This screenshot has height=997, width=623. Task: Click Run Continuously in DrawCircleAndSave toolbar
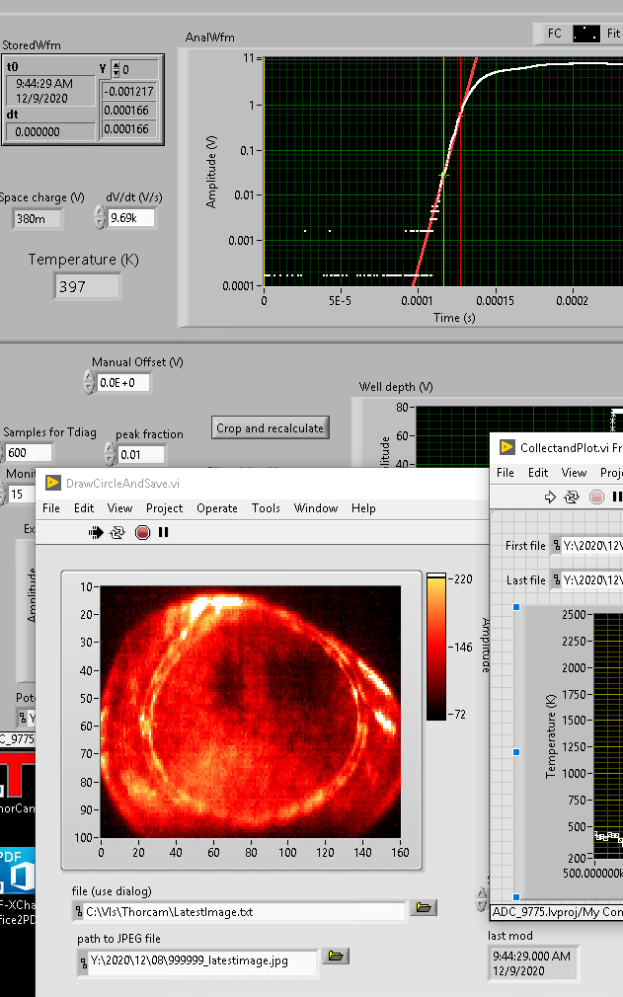coord(118,532)
